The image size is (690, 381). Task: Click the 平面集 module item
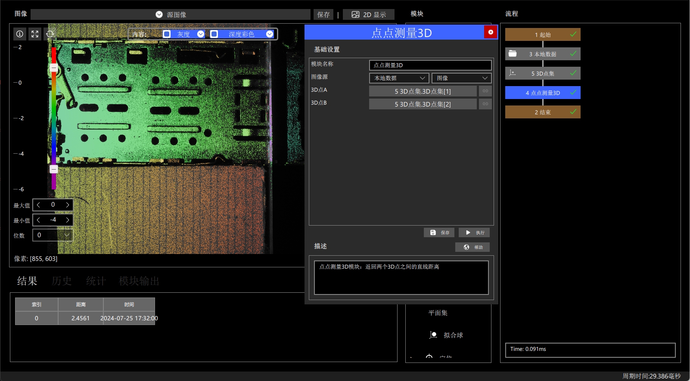pyautogui.click(x=438, y=313)
